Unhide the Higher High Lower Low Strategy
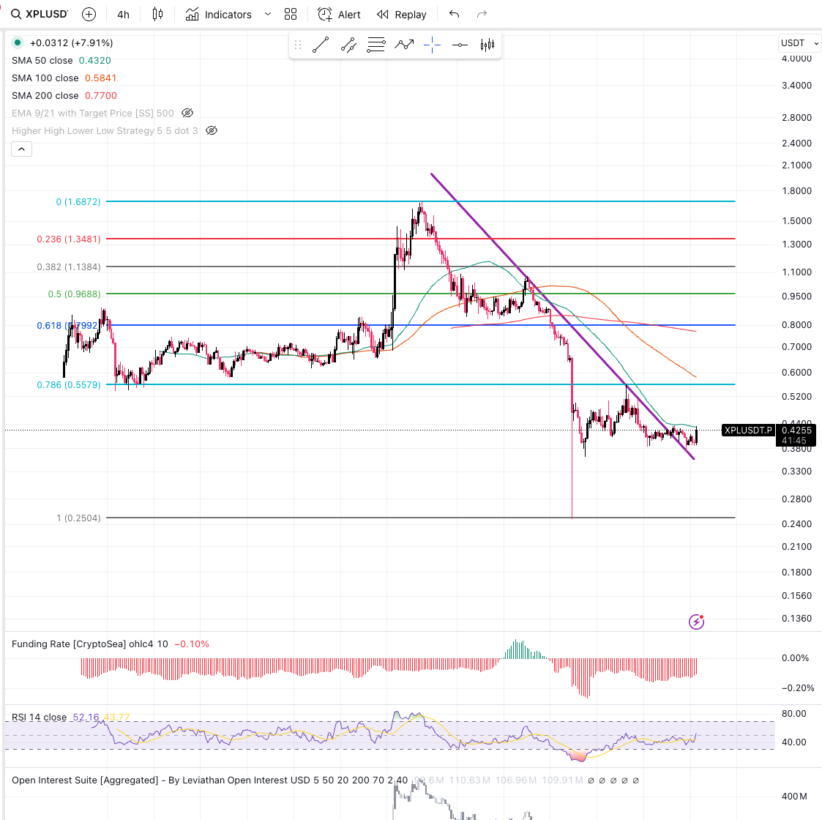Viewport: 822px width, 820px height. pos(212,130)
